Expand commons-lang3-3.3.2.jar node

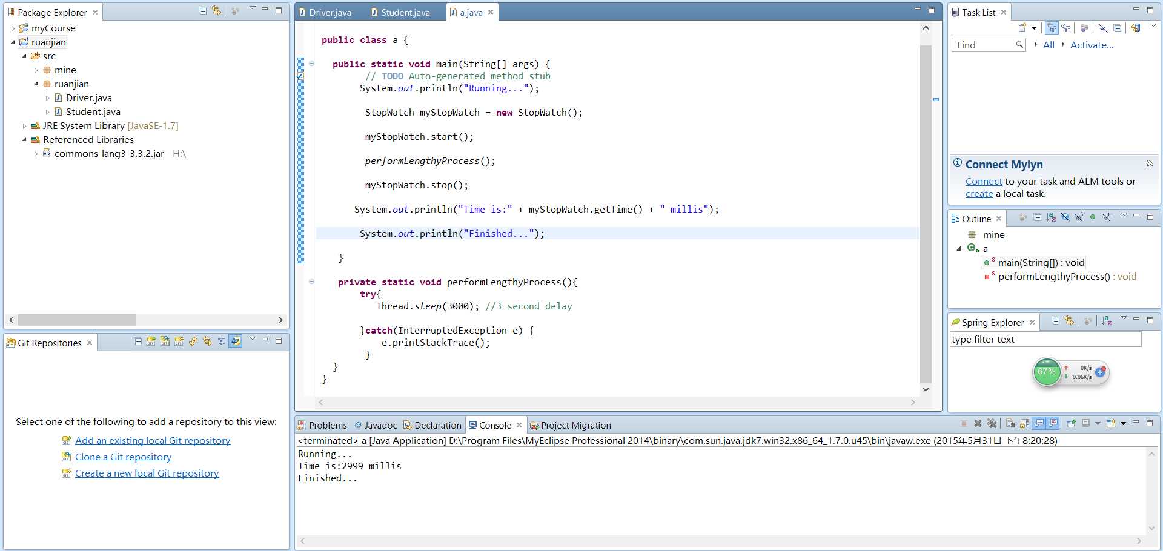point(36,154)
